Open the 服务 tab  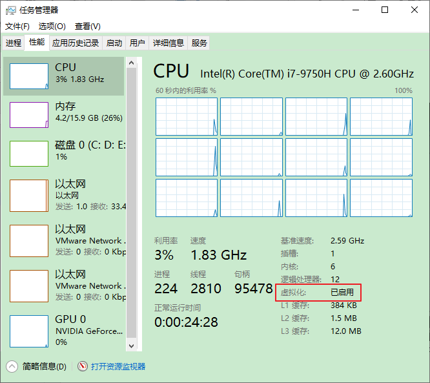(x=199, y=43)
